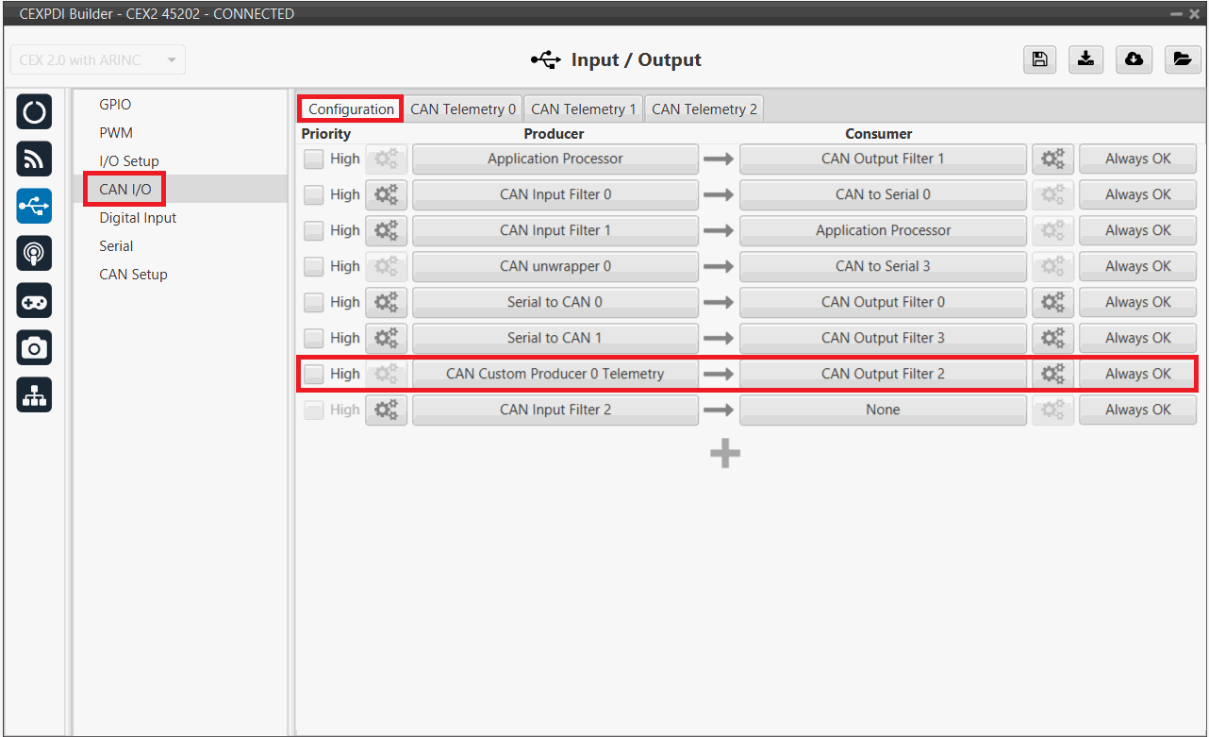Open the folder icon in top toolbar
1209x737 pixels.
point(1181,59)
